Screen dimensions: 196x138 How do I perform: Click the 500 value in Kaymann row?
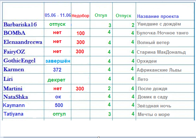point(59,105)
